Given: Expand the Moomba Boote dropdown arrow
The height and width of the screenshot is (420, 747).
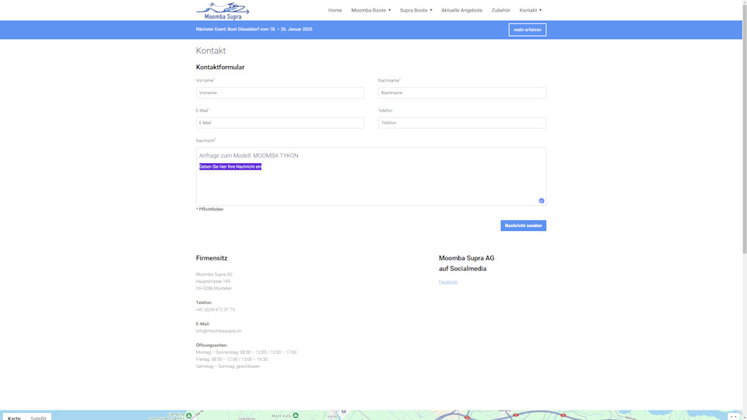Looking at the screenshot, I should tap(390, 10).
